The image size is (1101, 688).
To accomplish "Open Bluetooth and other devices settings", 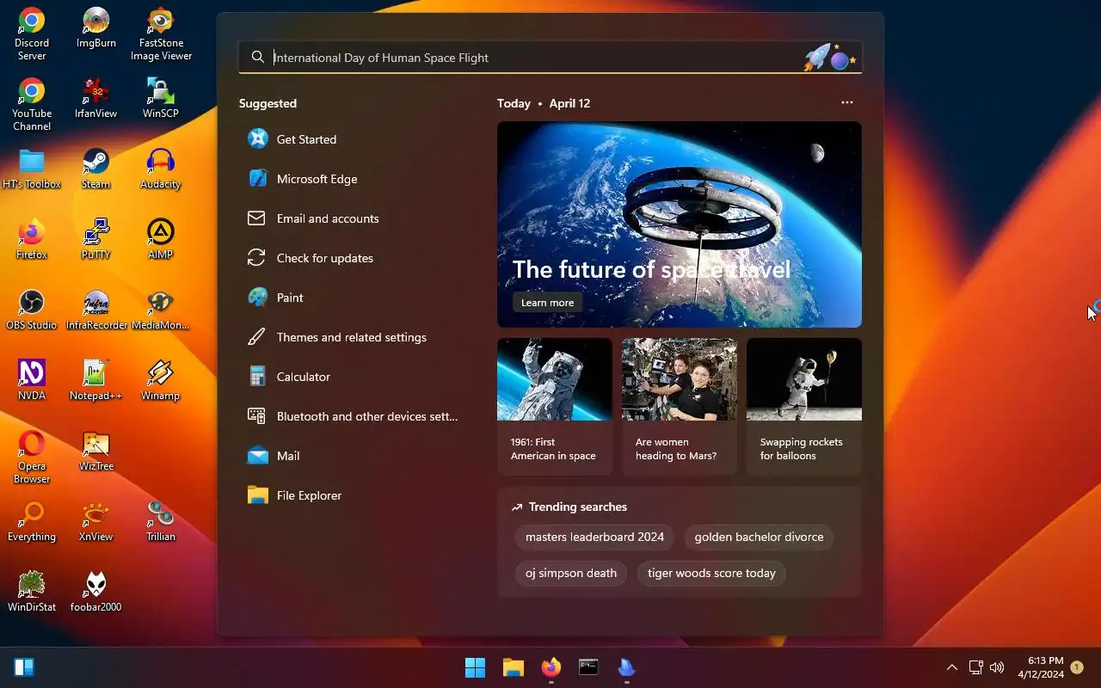I will tap(356, 416).
